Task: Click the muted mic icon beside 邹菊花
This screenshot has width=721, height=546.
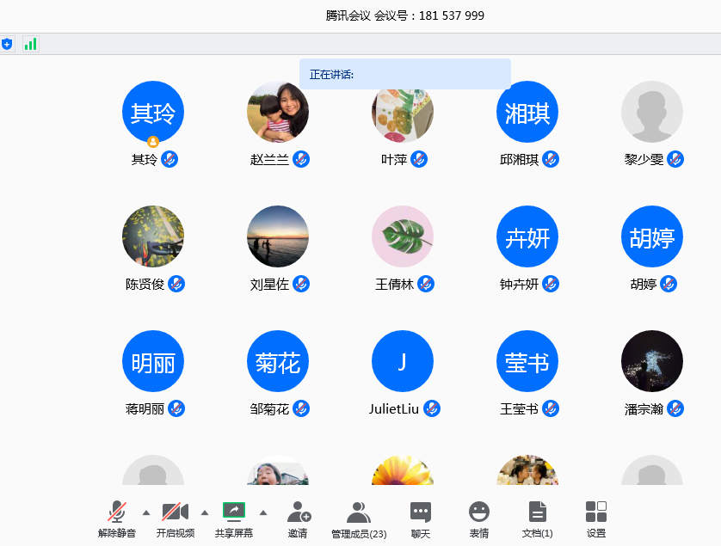Action: [x=301, y=408]
